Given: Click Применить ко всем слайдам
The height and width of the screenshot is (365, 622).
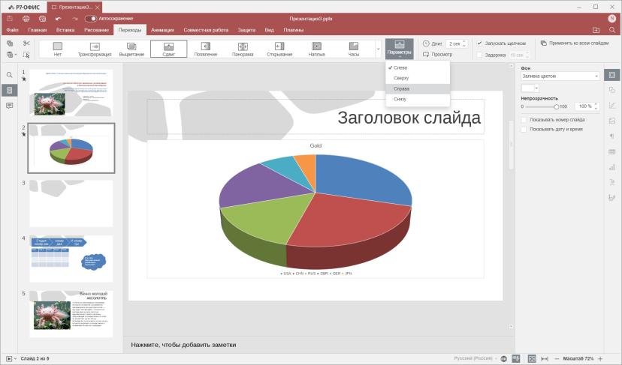Looking at the screenshot, I should pyautogui.click(x=575, y=43).
